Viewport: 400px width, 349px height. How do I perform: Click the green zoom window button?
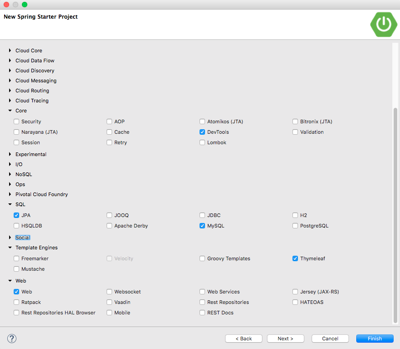[25, 5]
